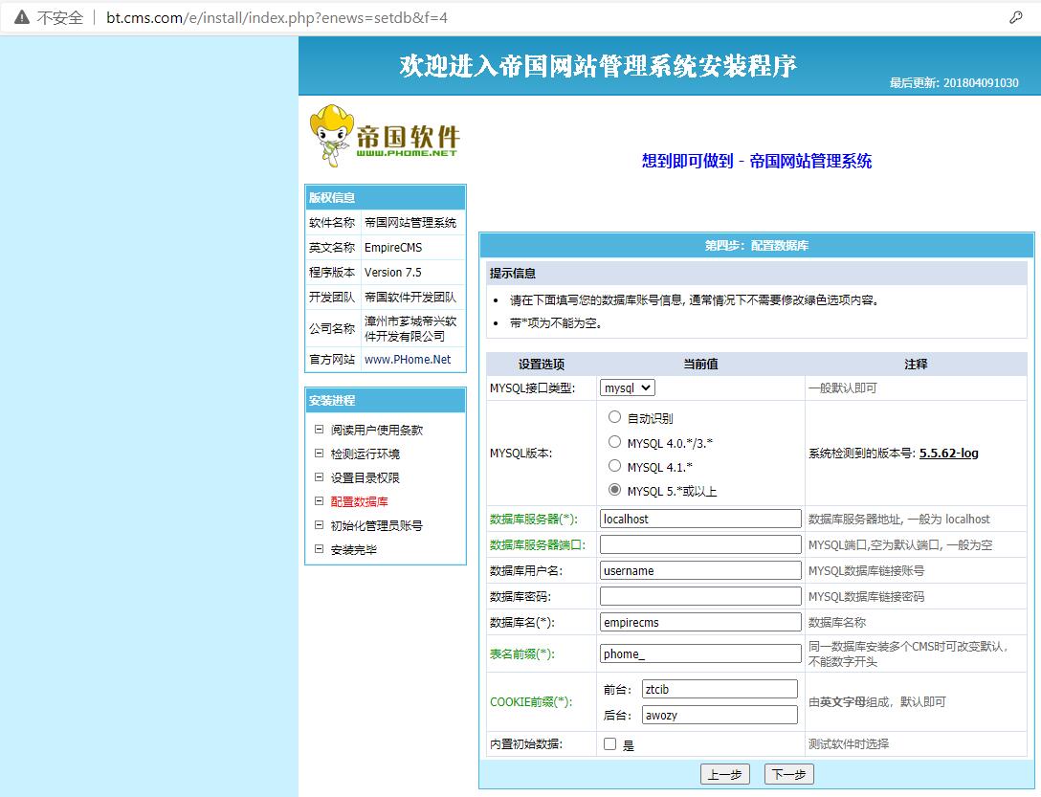The width and height of the screenshot is (1041, 797).
Task: Click the red 配置数据库 step text
Action: coord(359,501)
